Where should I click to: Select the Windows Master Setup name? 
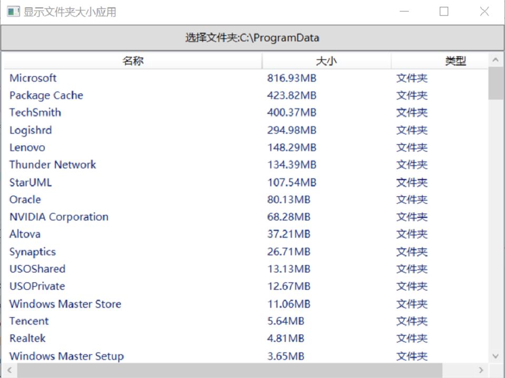67,356
